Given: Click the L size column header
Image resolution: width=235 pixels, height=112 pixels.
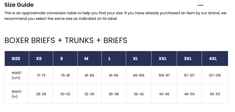Looking at the screenshot, I should (x=110, y=59).
